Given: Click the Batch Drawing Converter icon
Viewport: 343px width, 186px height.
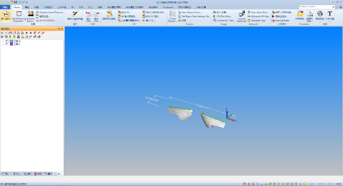Looking at the screenshot, I should (19, 14).
